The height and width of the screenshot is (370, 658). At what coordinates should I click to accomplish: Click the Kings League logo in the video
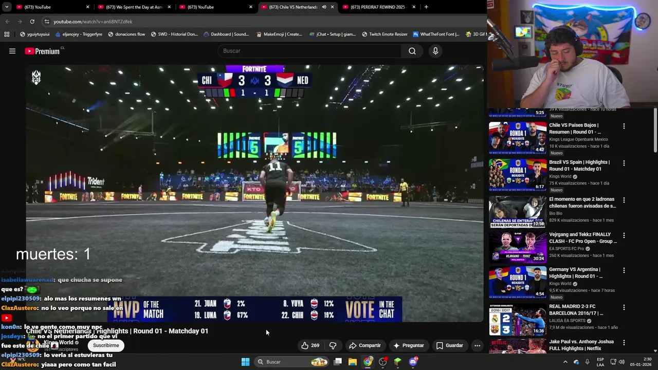tap(36, 77)
